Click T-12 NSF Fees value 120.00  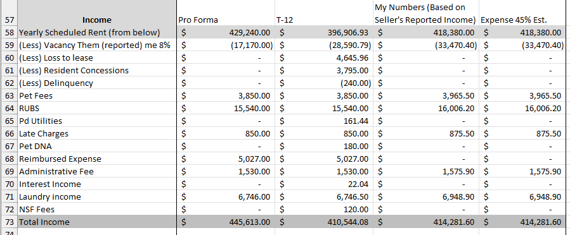click(324, 209)
